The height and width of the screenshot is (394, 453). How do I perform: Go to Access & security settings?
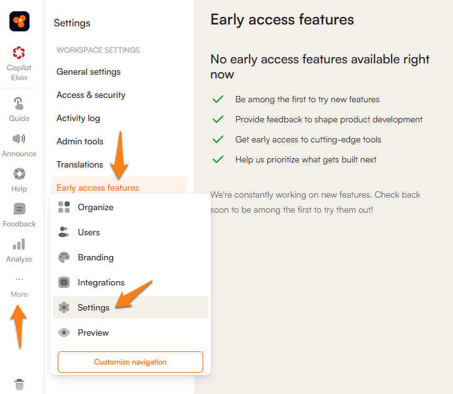91,95
